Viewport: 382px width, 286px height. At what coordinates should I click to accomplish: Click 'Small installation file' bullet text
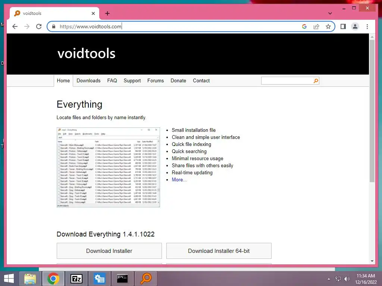[194, 130]
